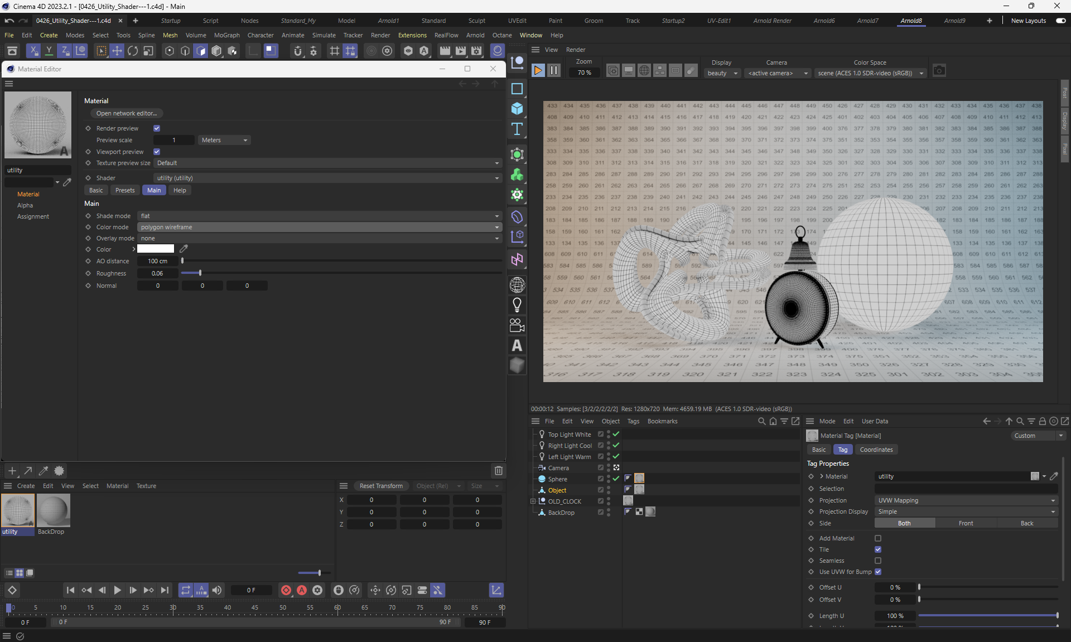Select the Text spline tool icon
1071x642 pixels.
tap(517, 129)
